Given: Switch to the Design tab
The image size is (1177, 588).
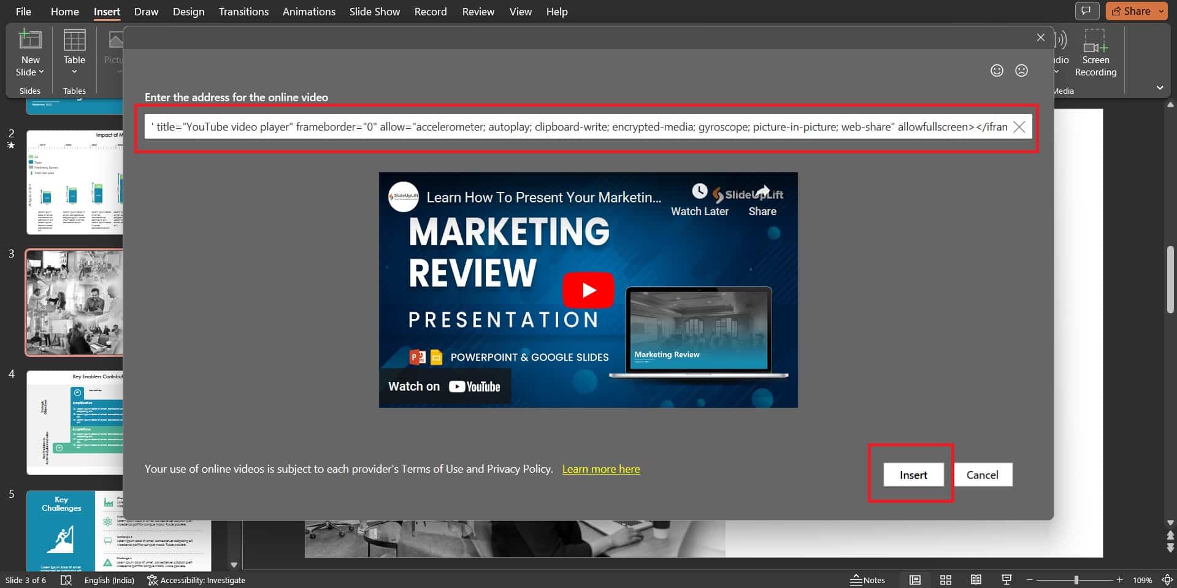Looking at the screenshot, I should coord(188,11).
